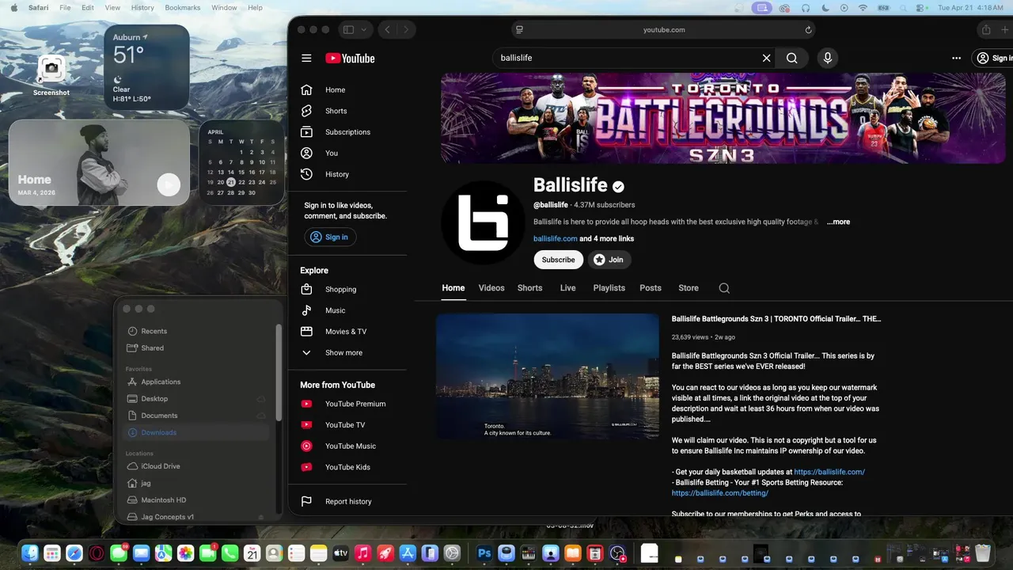1013x570 pixels.
Task: Click Sign in button in YouTube sidebar
Action: click(330, 237)
